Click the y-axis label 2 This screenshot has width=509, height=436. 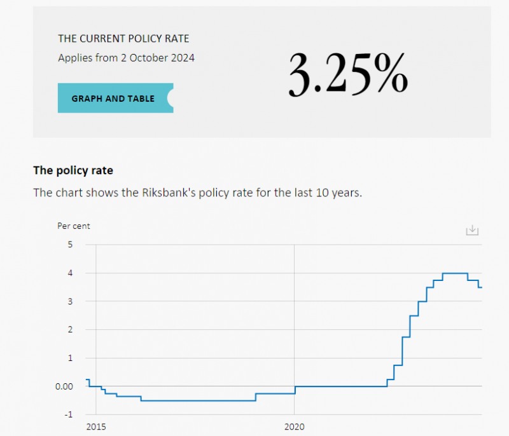pyautogui.click(x=70, y=330)
